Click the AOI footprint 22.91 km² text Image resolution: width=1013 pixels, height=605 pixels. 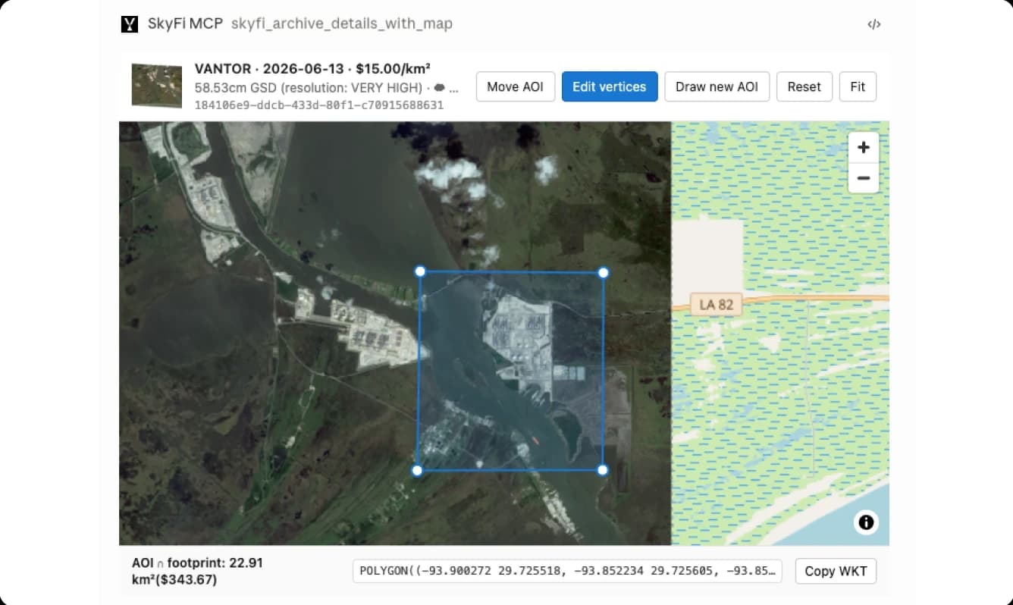click(197, 572)
